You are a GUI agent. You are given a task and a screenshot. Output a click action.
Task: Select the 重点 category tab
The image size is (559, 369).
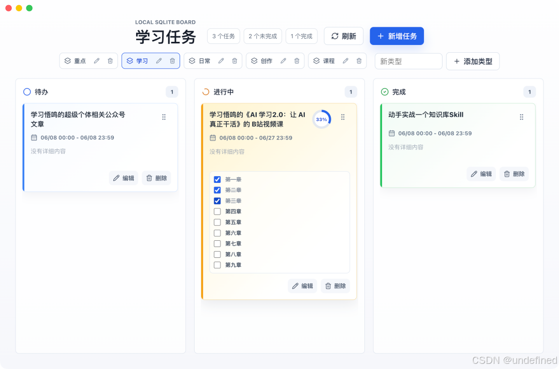76,61
